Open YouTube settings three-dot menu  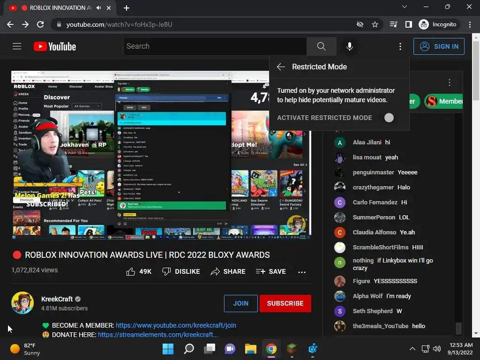coord(400,46)
